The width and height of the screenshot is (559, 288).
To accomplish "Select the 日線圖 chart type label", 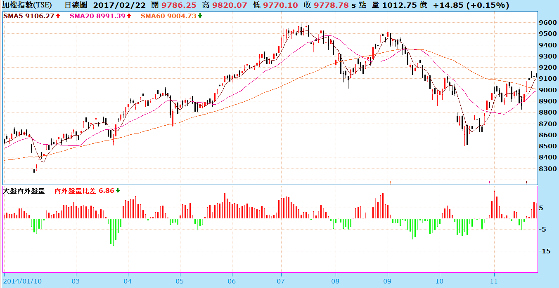I will (76, 5).
